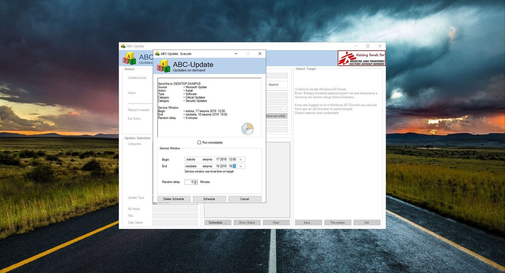Select the highlighted minutes in End time field
This screenshot has width=505, height=273.
coord(234,166)
